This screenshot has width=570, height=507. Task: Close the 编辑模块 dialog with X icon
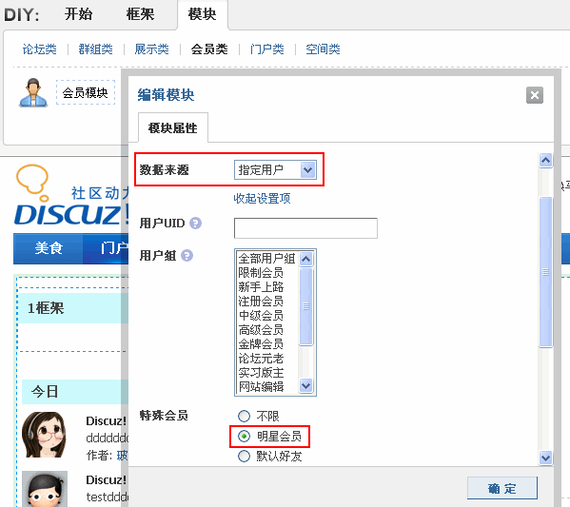click(x=535, y=95)
